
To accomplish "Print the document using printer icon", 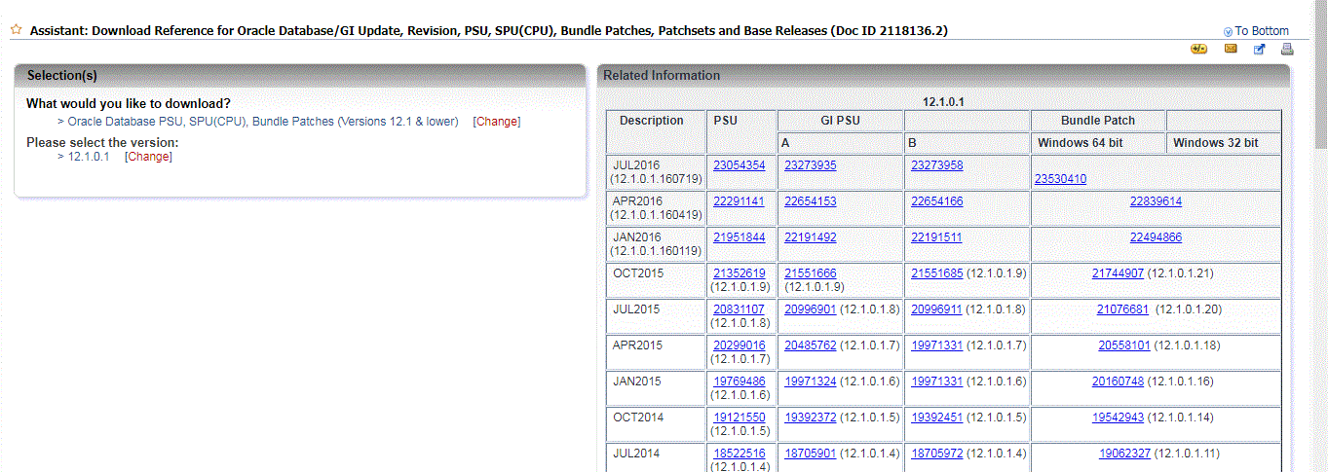I will point(1286,50).
